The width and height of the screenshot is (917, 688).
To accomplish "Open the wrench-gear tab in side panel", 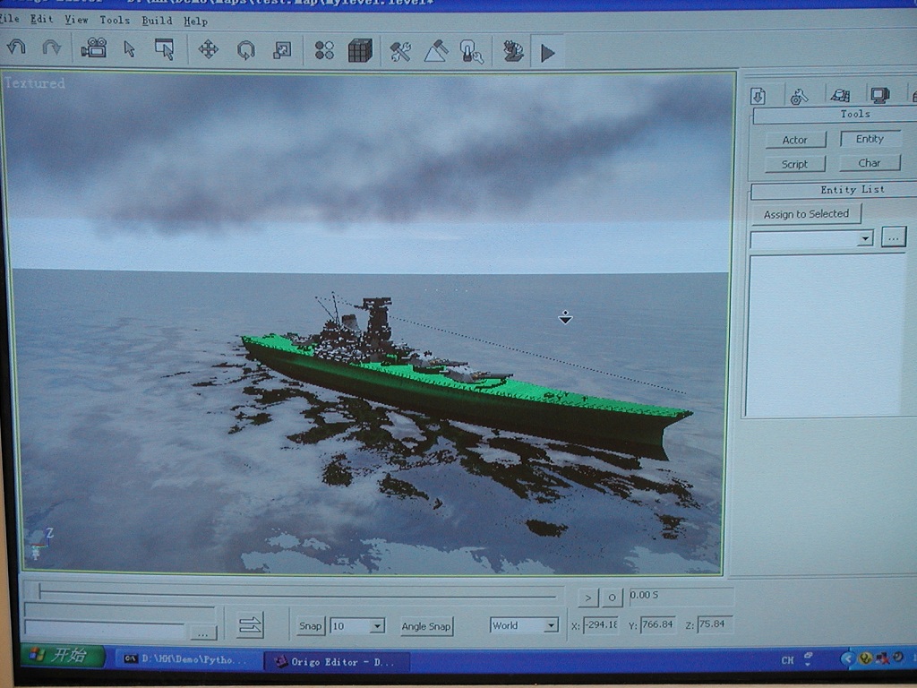I will point(799,95).
